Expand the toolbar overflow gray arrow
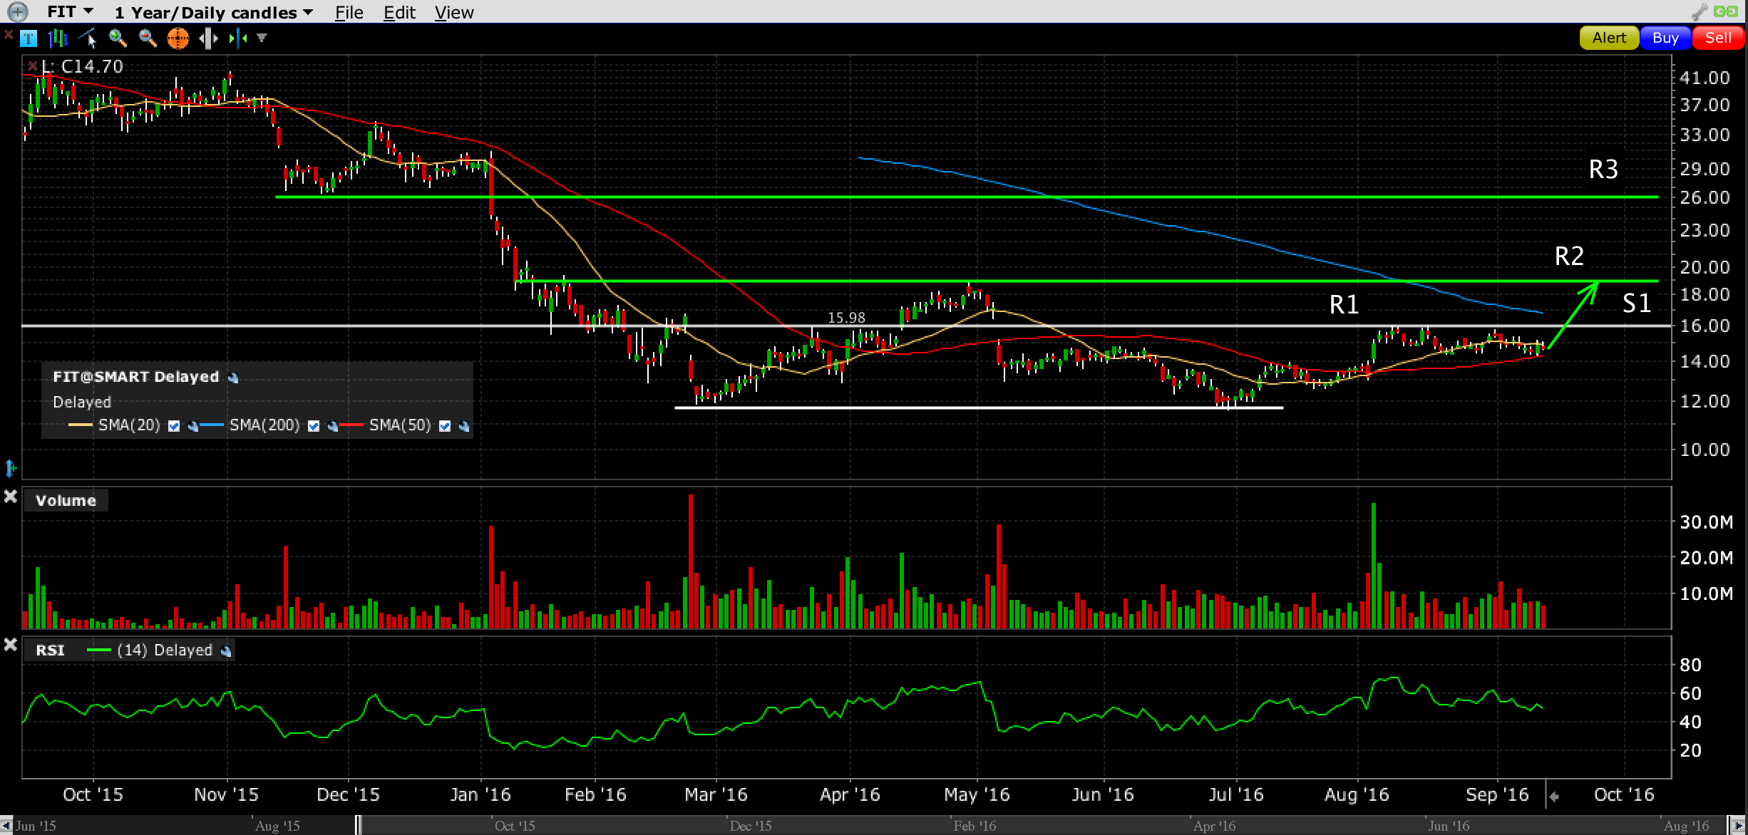Image resolution: width=1748 pixels, height=835 pixels. click(262, 38)
